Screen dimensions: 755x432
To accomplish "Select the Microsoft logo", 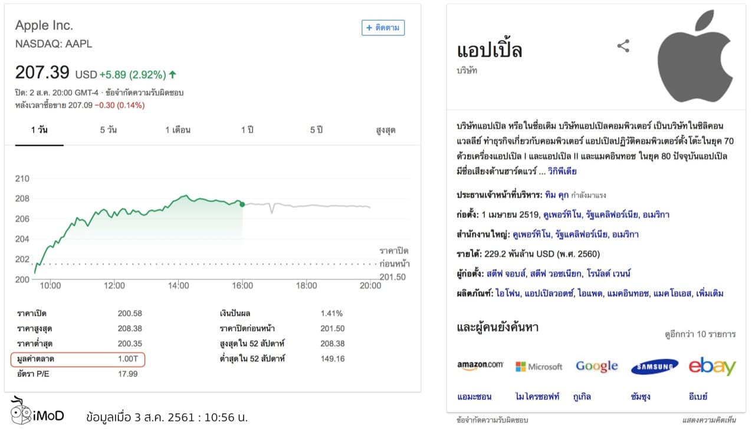I will pyautogui.click(x=539, y=366).
